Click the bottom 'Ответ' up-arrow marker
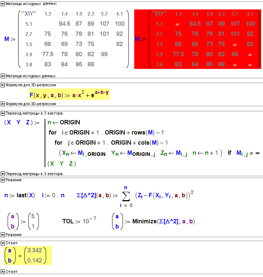 [x=3, y=272]
